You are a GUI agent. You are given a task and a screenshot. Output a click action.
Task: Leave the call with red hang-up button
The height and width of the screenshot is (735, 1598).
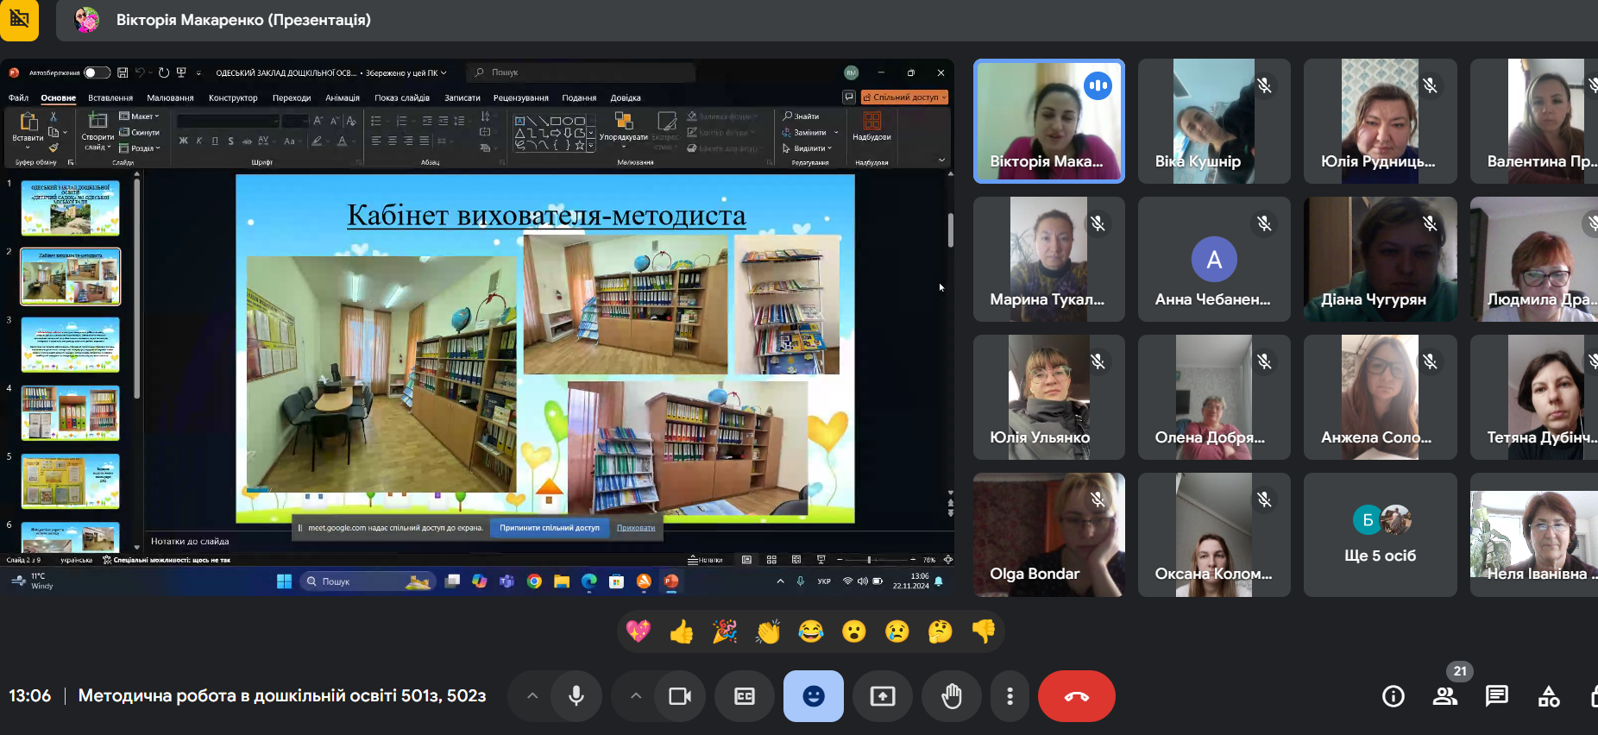(1077, 696)
